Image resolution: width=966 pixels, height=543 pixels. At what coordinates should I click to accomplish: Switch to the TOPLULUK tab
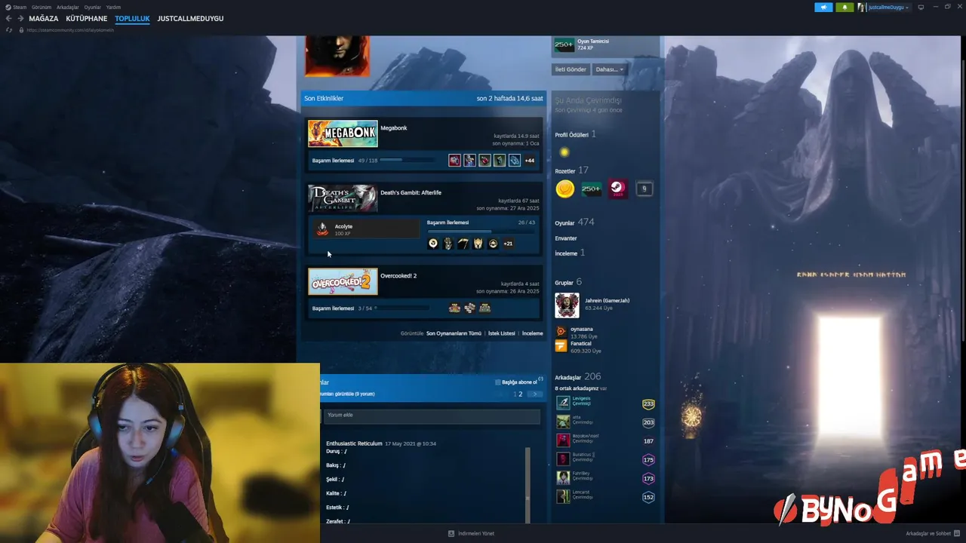(132, 18)
